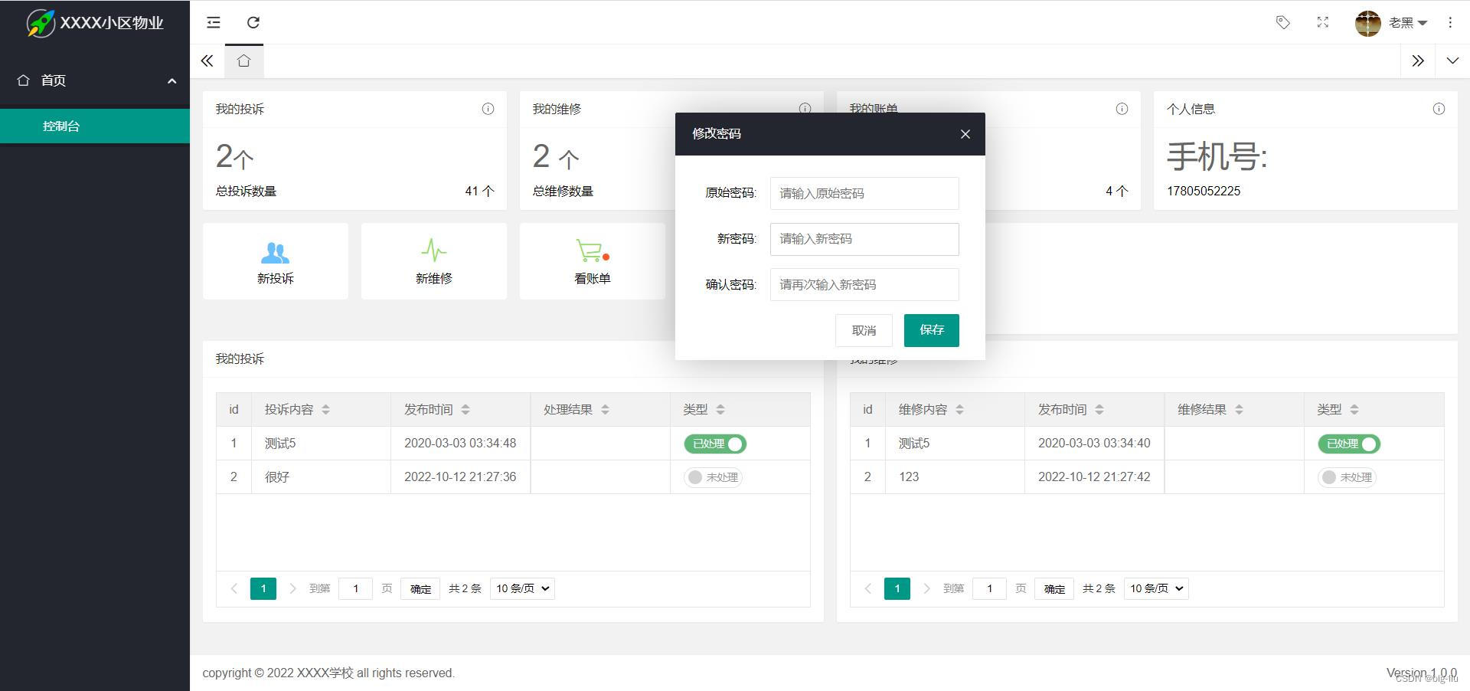Sort repairs table by 类型
This screenshot has width=1470, height=691.
pos(1354,410)
